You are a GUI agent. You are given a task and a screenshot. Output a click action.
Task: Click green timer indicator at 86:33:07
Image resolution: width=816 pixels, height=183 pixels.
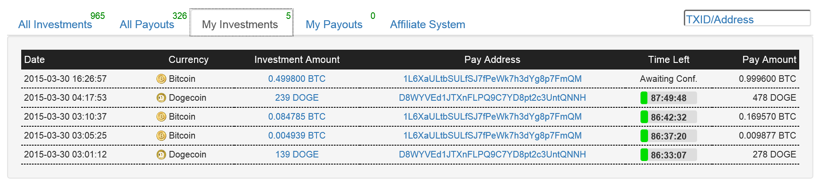pyautogui.click(x=644, y=154)
